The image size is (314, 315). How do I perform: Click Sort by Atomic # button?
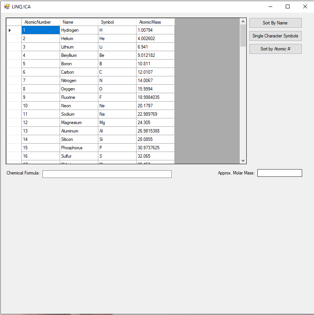275,49
